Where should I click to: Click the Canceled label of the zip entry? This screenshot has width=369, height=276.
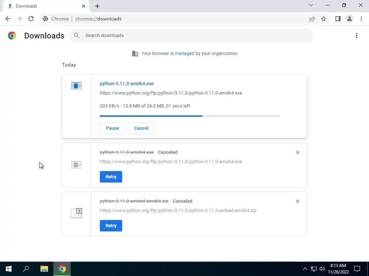coord(182,201)
